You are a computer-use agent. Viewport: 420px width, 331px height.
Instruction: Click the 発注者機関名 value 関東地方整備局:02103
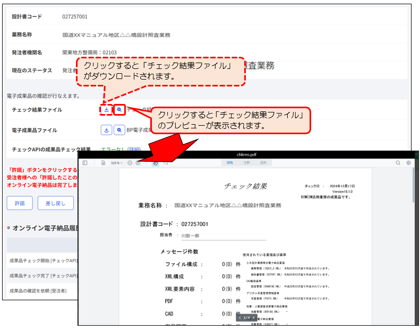point(89,53)
